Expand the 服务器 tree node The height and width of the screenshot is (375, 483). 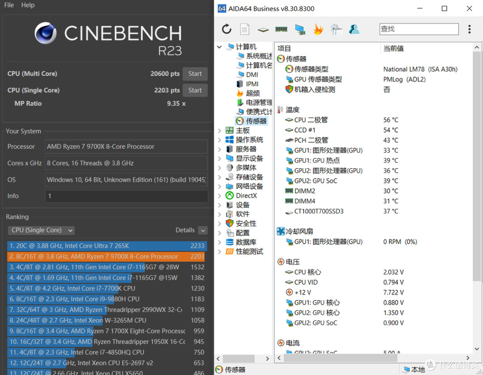coord(219,150)
